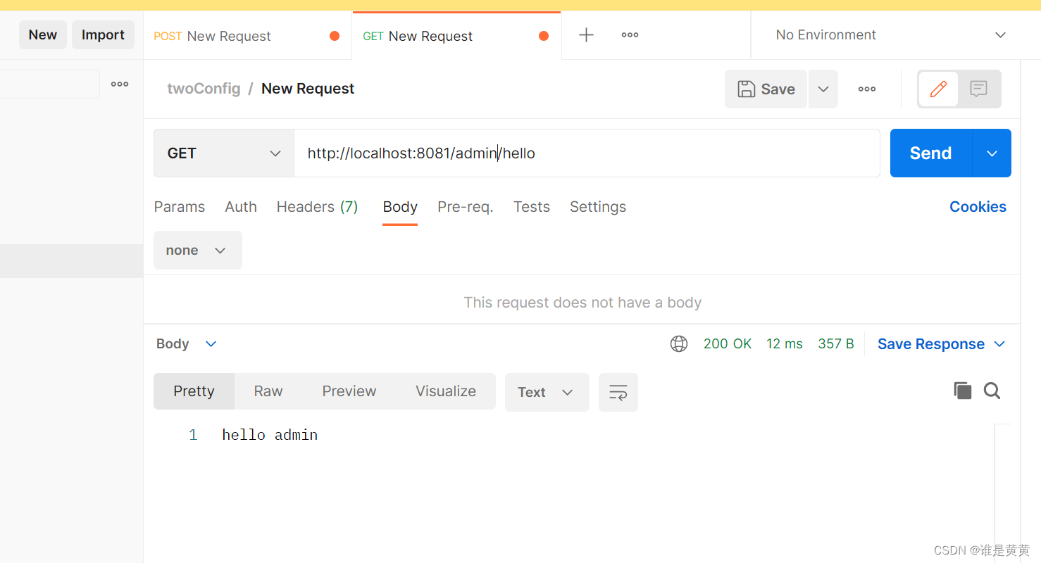
Task: Toggle word wrap in response body
Action: pos(618,392)
